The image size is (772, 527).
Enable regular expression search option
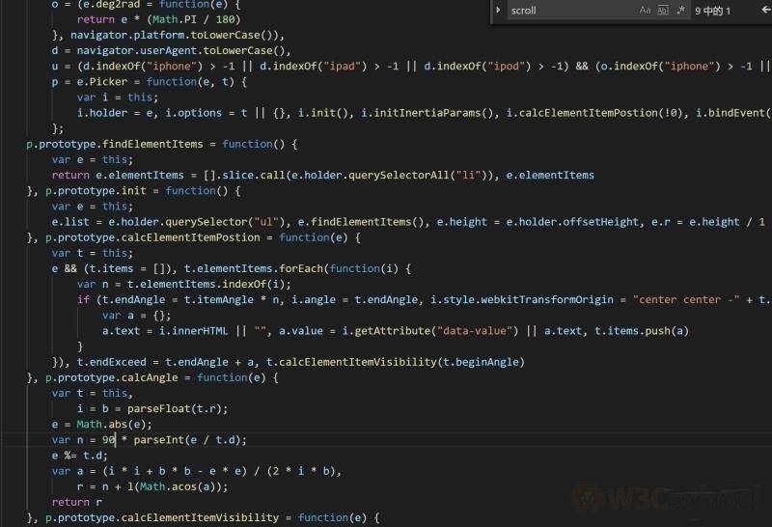pyautogui.click(x=681, y=11)
